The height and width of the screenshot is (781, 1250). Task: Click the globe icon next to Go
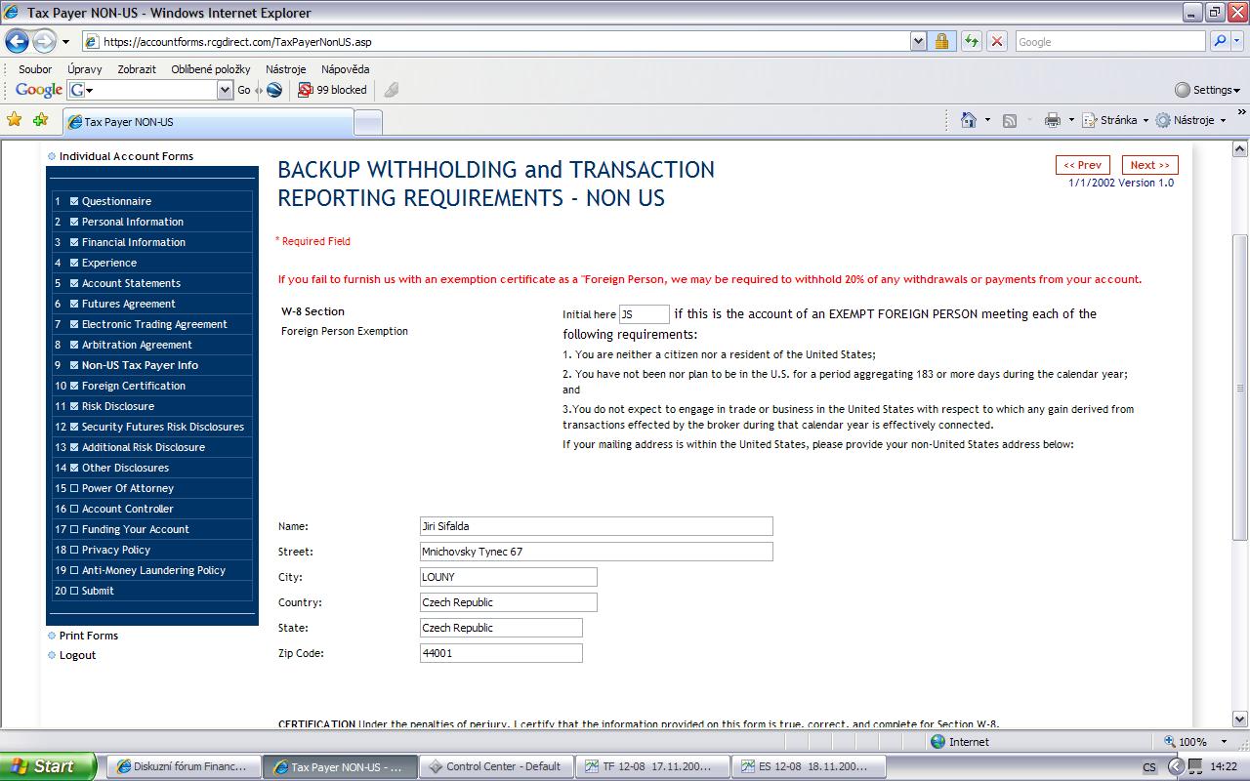[x=274, y=90]
